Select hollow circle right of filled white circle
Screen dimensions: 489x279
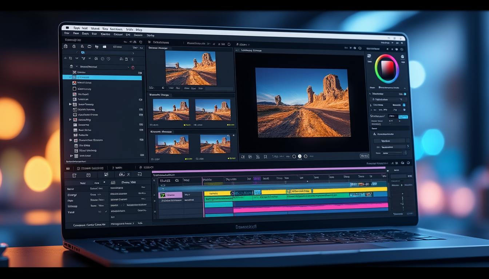point(306,157)
